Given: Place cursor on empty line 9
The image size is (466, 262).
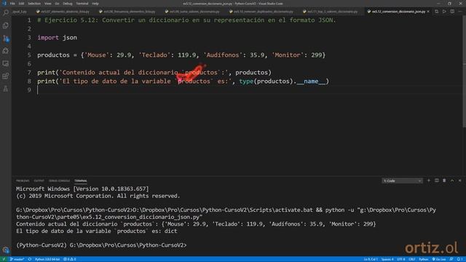Looking at the screenshot, I should [x=238, y=90].
